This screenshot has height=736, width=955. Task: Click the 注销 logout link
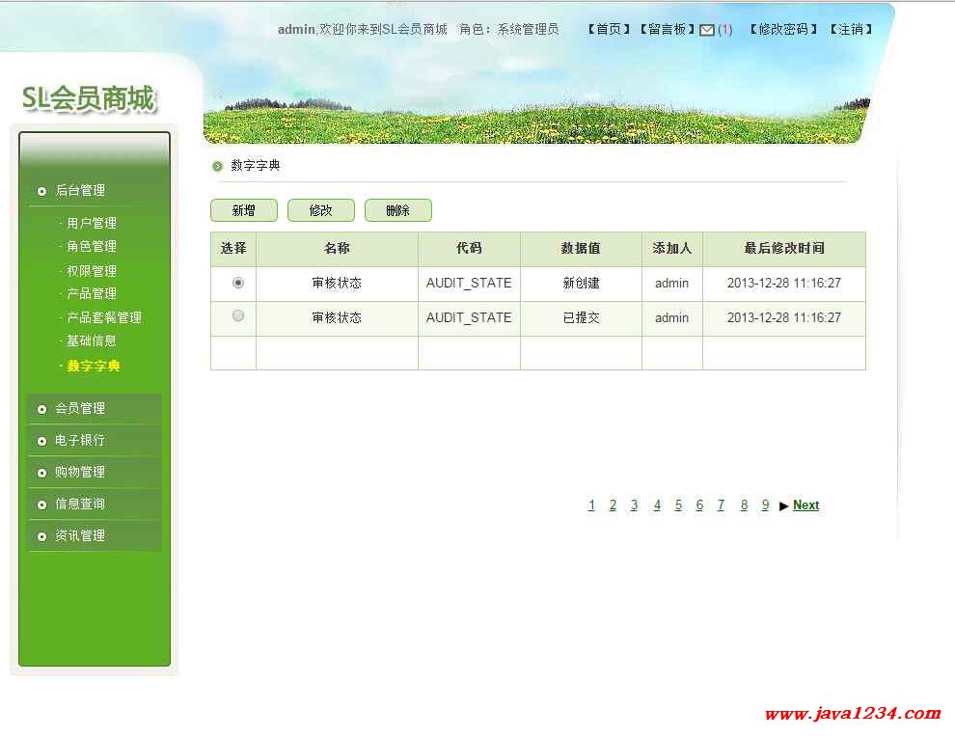(850, 29)
